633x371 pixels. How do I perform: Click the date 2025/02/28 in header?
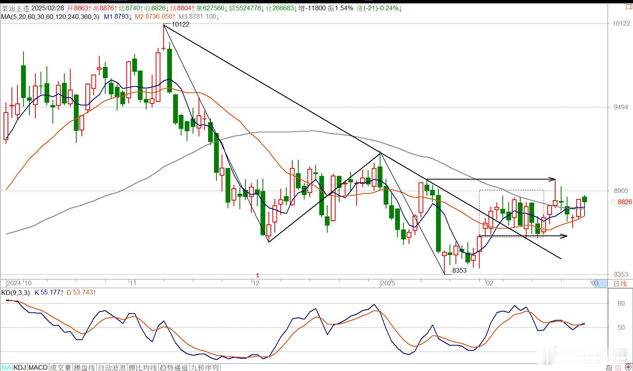click(x=48, y=8)
